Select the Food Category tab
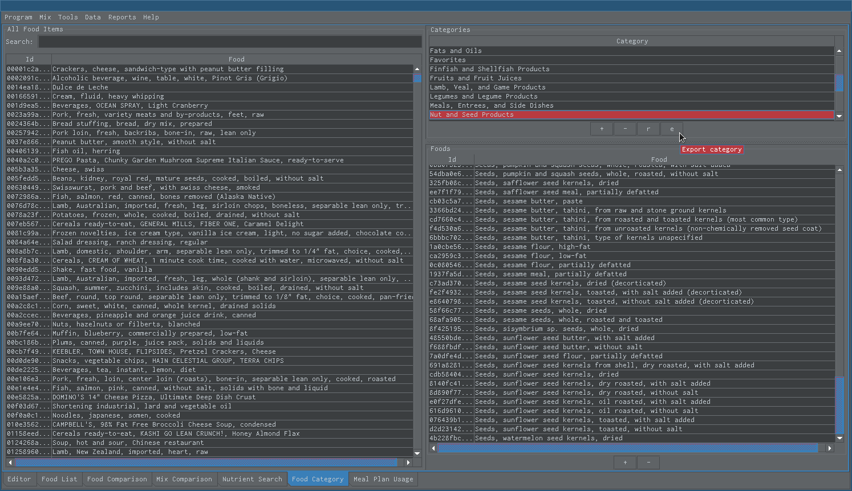This screenshot has width=852, height=491. [x=318, y=479]
